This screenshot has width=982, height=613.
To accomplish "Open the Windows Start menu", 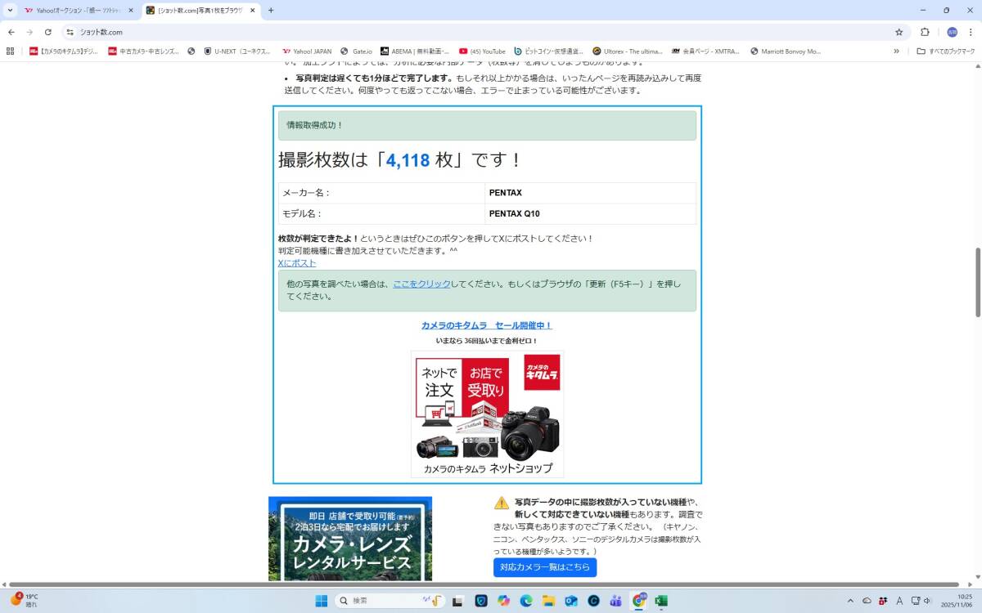I will [x=321, y=601].
